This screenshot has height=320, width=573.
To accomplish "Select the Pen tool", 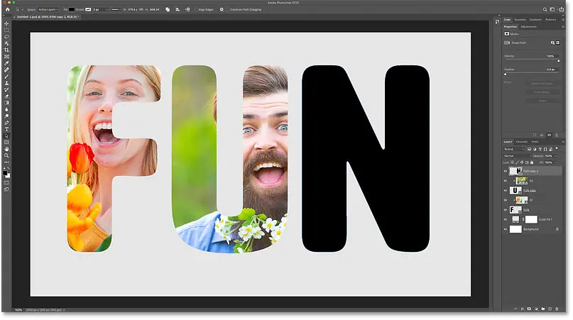I will 6,123.
